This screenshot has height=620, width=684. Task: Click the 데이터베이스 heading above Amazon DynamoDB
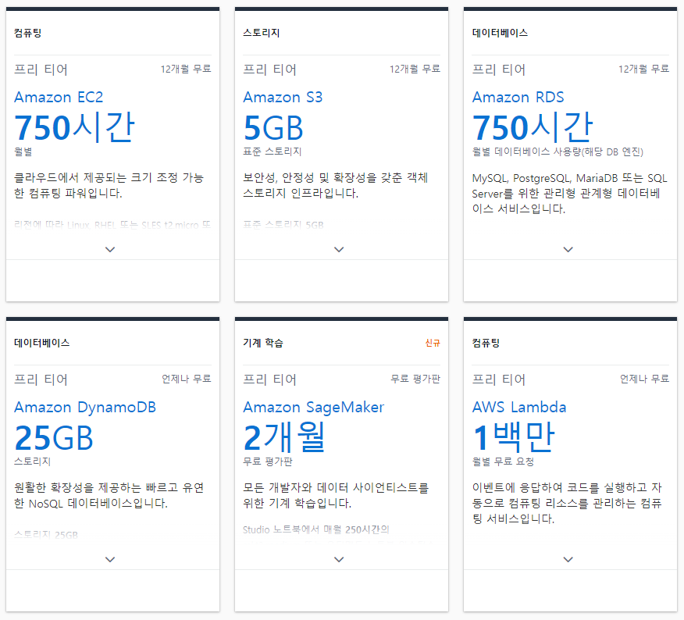(42, 343)
